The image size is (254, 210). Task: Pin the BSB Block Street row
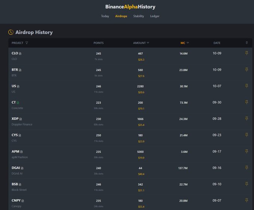[247, 184]
